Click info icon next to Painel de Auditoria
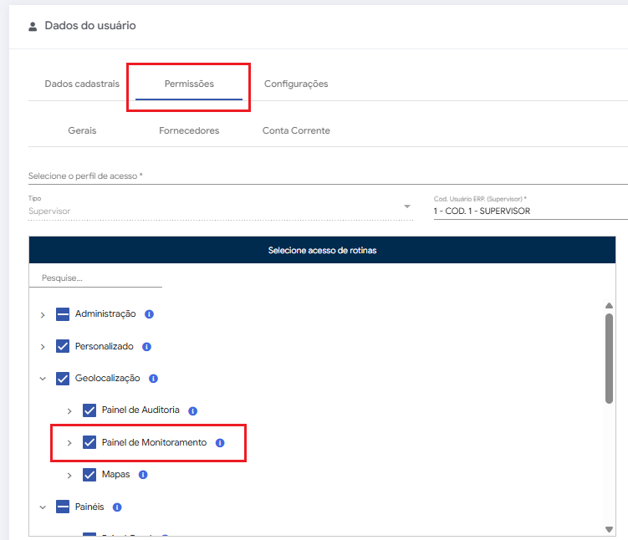Screen dimensions: 628x540 (x=192, y=411)
